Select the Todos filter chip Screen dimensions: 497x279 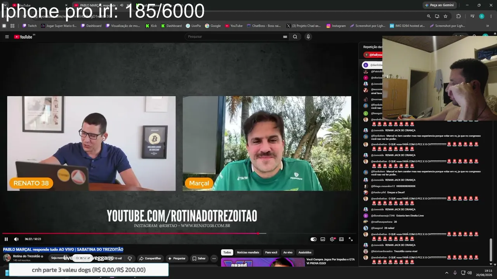point(227,252)
